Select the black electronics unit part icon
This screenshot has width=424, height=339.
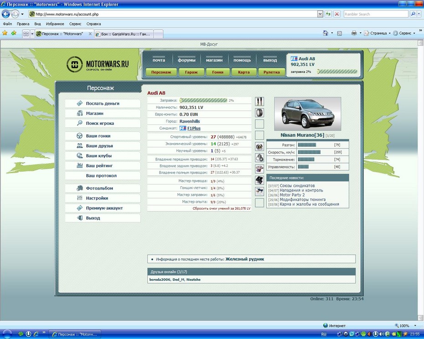[259, 180]
